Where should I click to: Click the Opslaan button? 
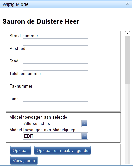coord(21,150)
